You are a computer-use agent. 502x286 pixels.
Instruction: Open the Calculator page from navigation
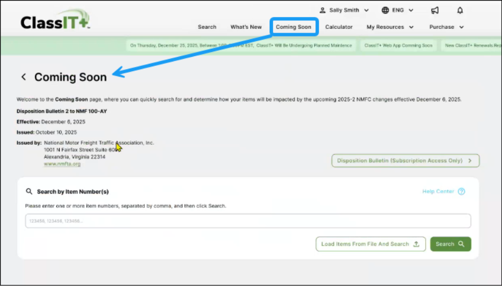click(x=339, y=27)
